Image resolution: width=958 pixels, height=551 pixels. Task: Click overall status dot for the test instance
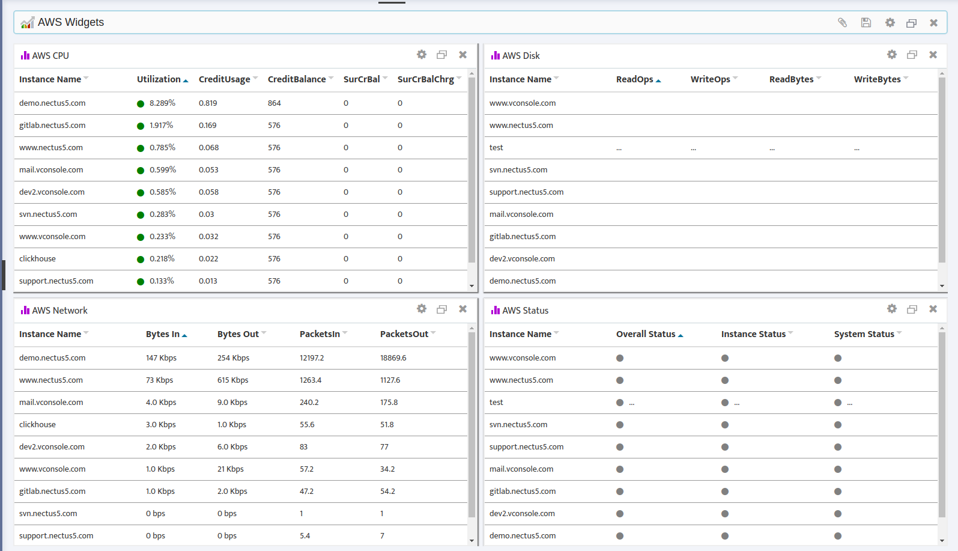(620, 403)
